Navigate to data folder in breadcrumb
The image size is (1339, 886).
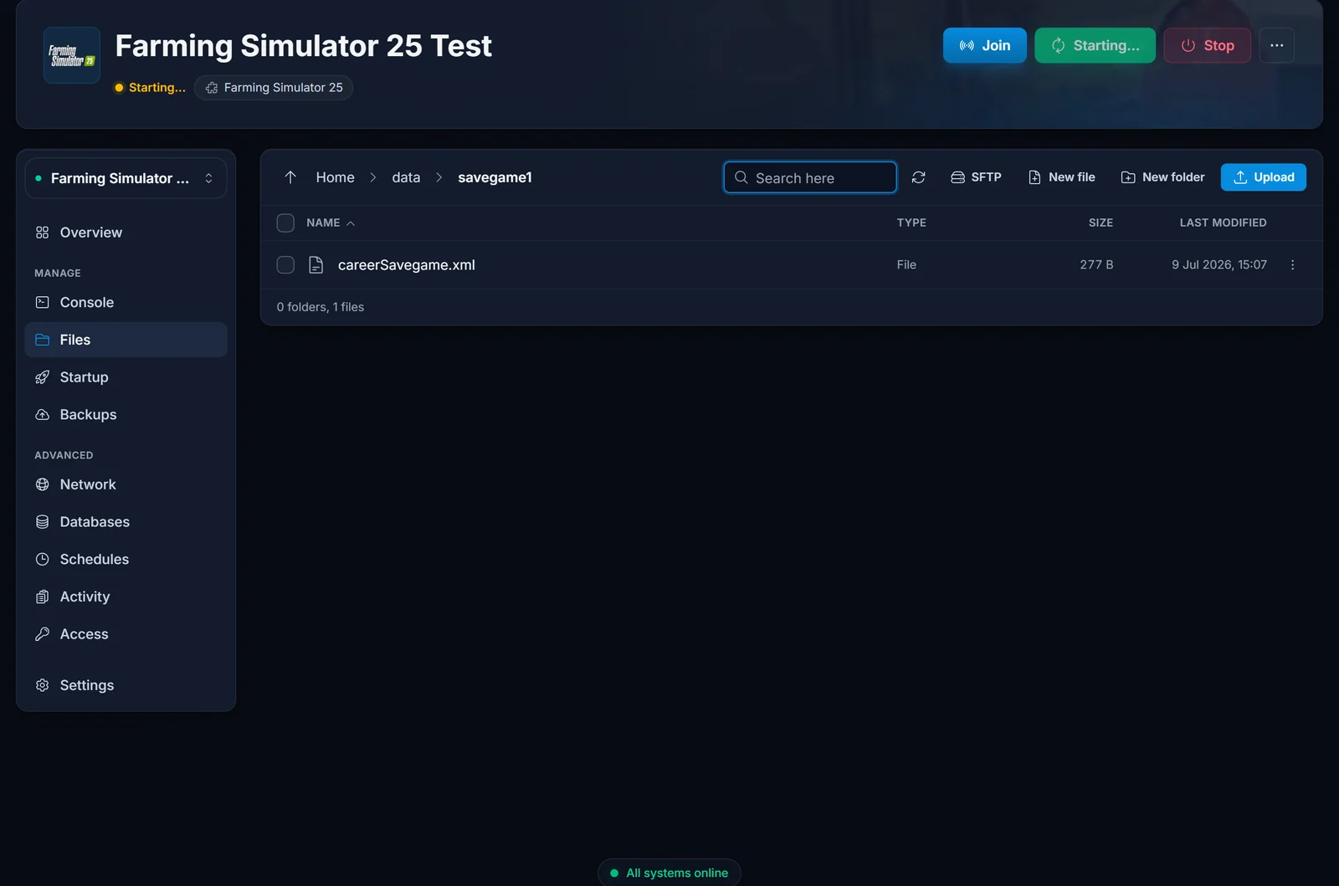(x=406, y=177)
